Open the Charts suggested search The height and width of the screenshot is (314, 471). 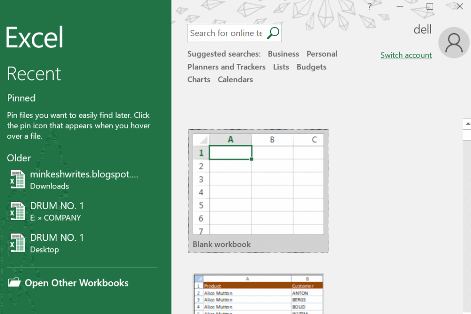[199, 80]
